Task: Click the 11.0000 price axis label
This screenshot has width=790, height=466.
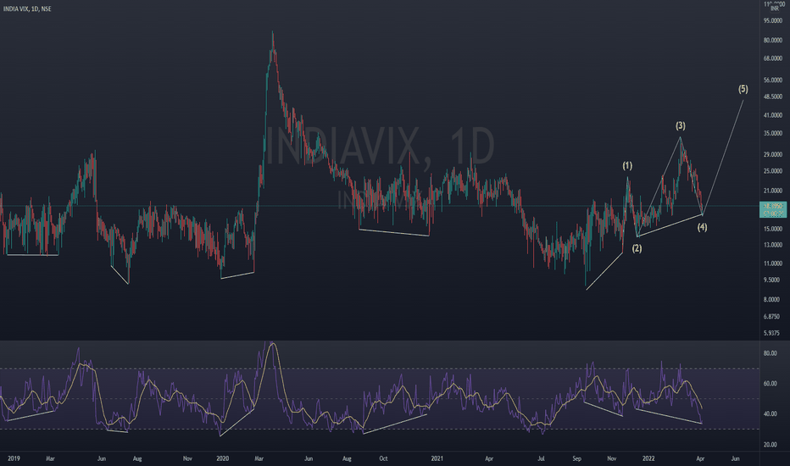Action: pyautogui.click(x=773, y=264)
